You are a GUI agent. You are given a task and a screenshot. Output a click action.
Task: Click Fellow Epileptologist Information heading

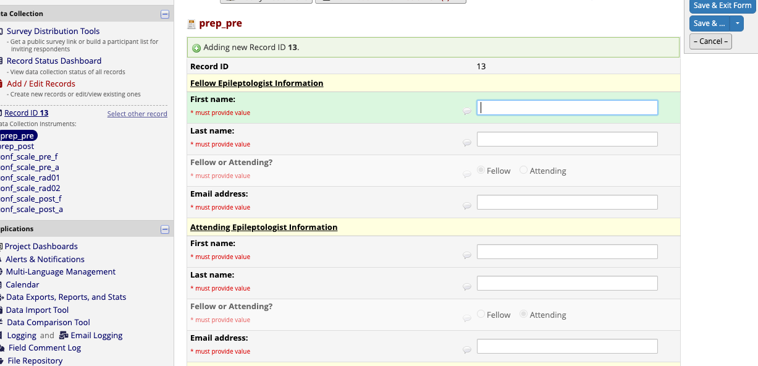(256, 83)
